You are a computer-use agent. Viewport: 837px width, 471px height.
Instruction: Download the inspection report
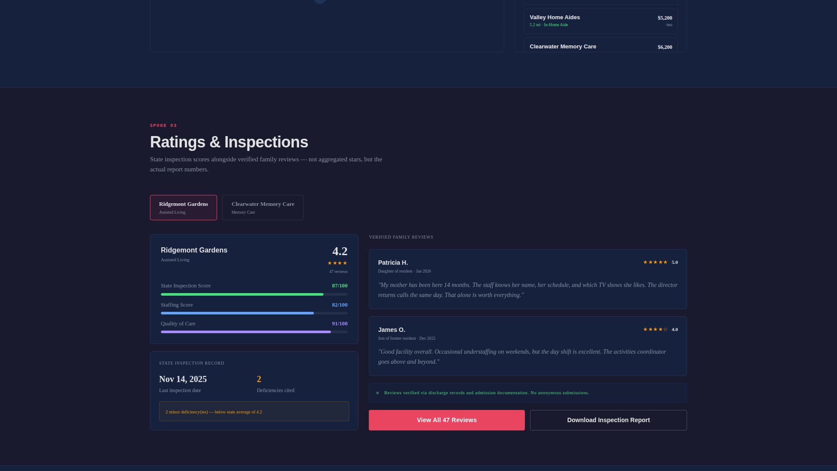pyautogui.click(x=608, y=420)
